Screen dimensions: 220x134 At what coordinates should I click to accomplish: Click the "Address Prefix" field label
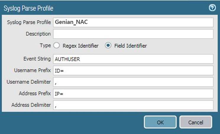click(x=35, y=93)
